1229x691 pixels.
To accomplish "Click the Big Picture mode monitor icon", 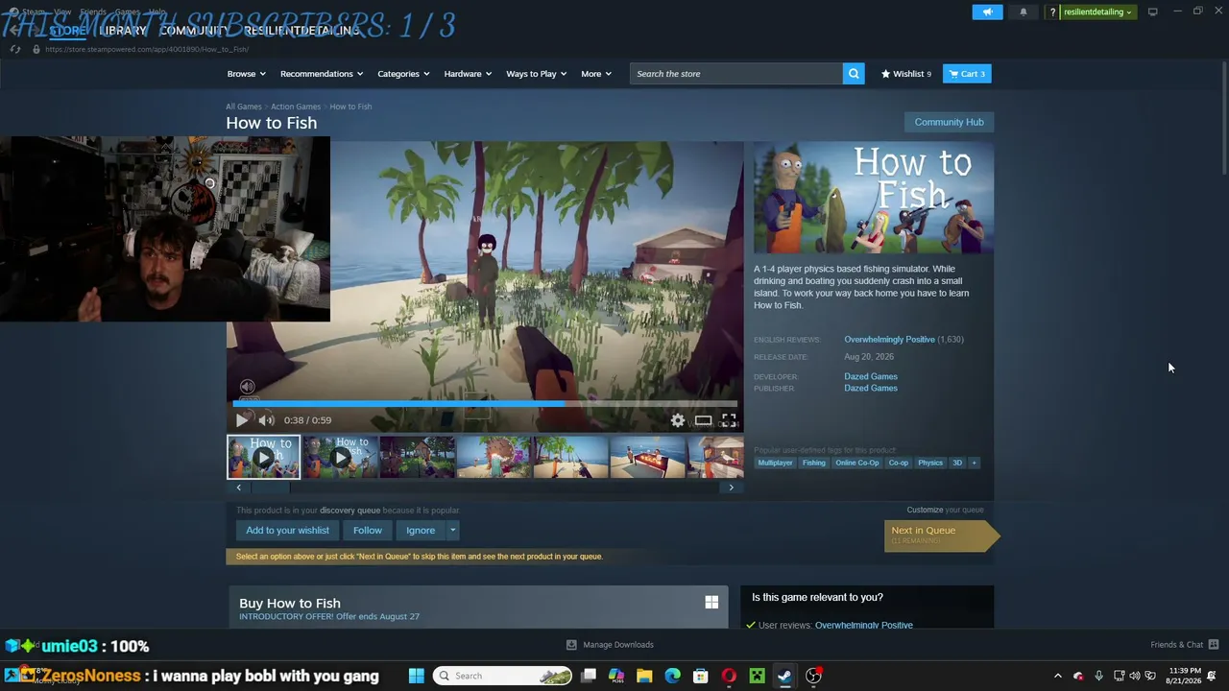I will (1152, 12).
